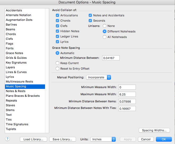Image resolution: width=175 pixels, height=144 pixels.
Task: Disable Notes and Accidentals collision avoidance
Action: (x=90, y=15)
